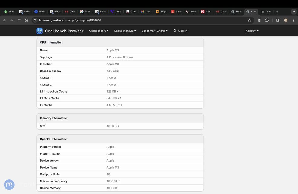This screenshot has height=194, width=298.
Task: Bookmark this page with star icon
Action: click(x=249, y=20)
